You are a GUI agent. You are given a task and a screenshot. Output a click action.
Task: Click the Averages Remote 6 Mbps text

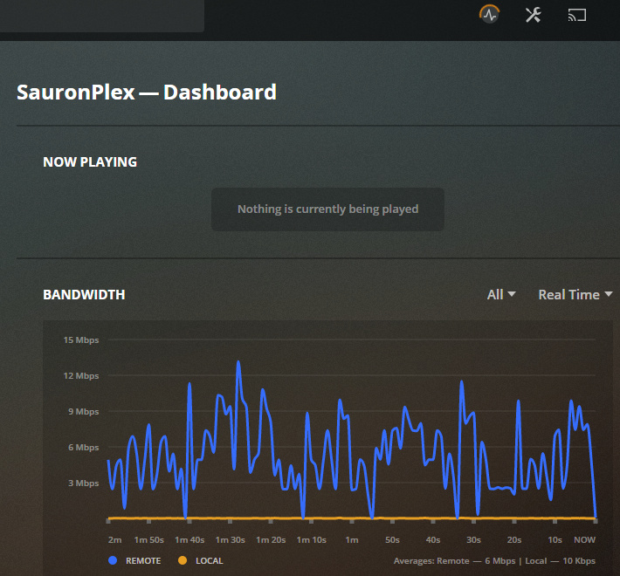(454, 560)
